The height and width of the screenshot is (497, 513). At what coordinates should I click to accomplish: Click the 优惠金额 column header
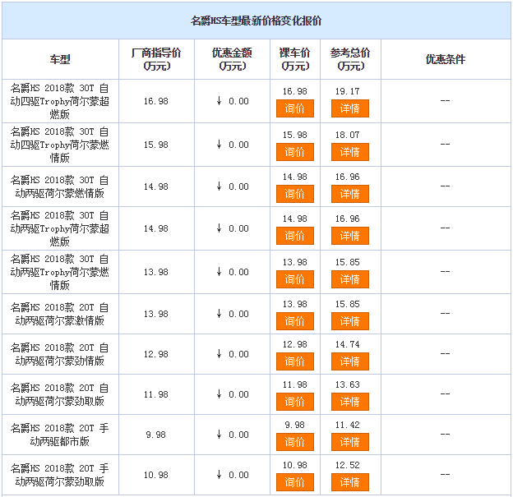[x=232, y=59]
